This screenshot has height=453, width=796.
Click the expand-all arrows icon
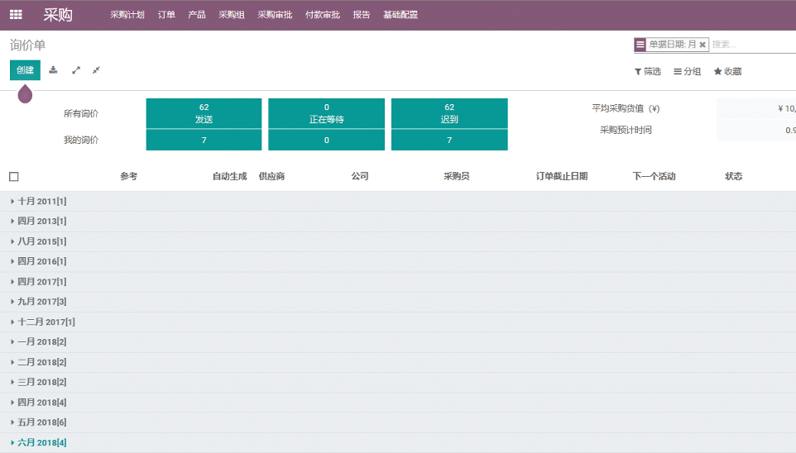76,70
